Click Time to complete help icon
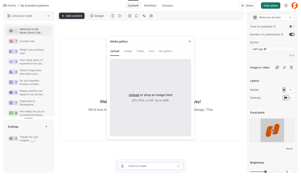 click(275, 27)
